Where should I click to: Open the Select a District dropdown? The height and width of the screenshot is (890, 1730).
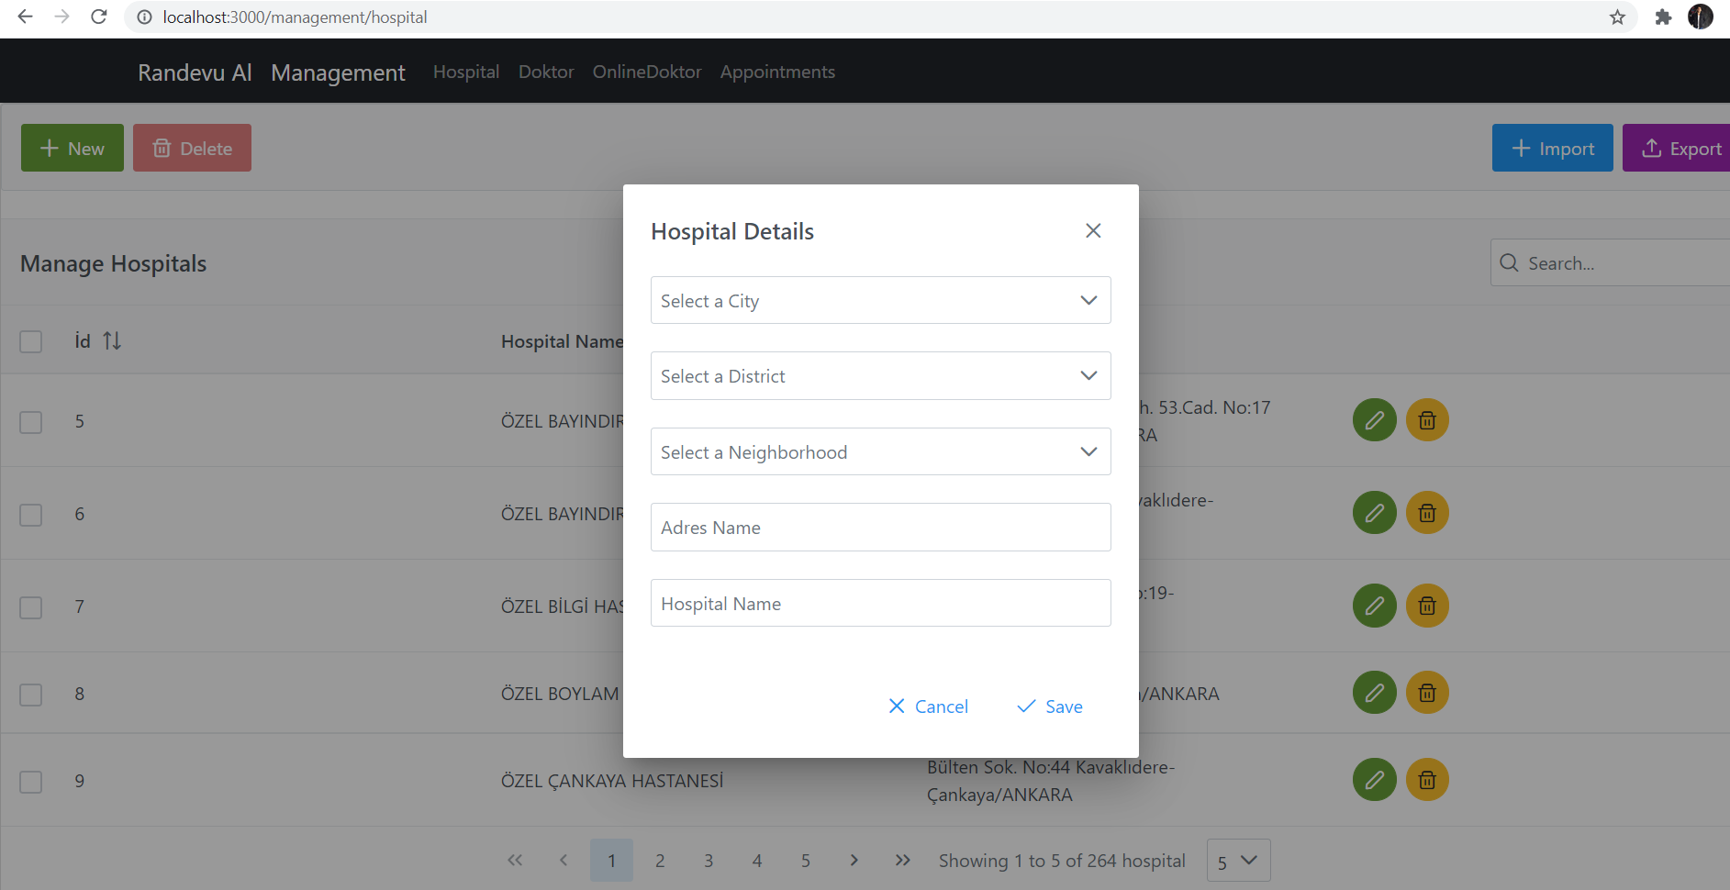(x=879, y=375)
